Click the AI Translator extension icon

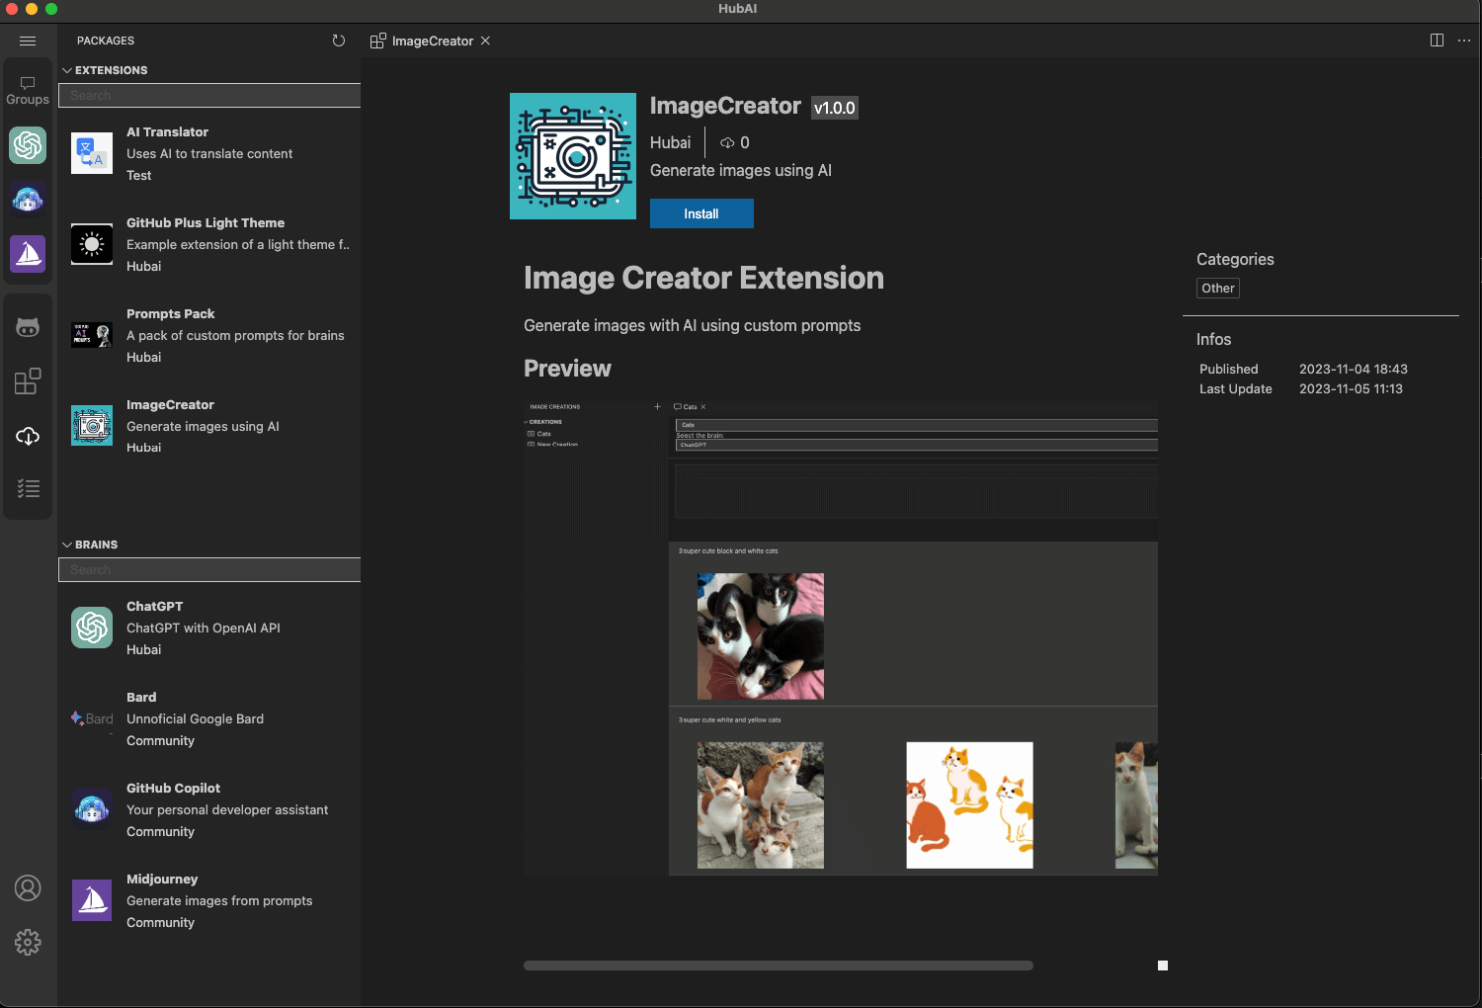pos(92,153)
